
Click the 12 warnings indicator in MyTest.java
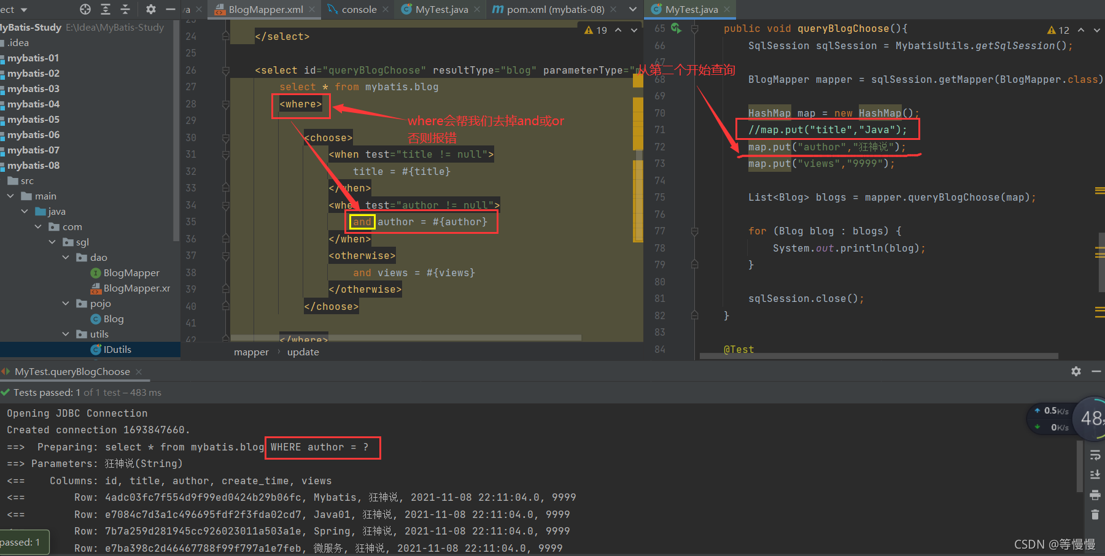point(1058,30)
